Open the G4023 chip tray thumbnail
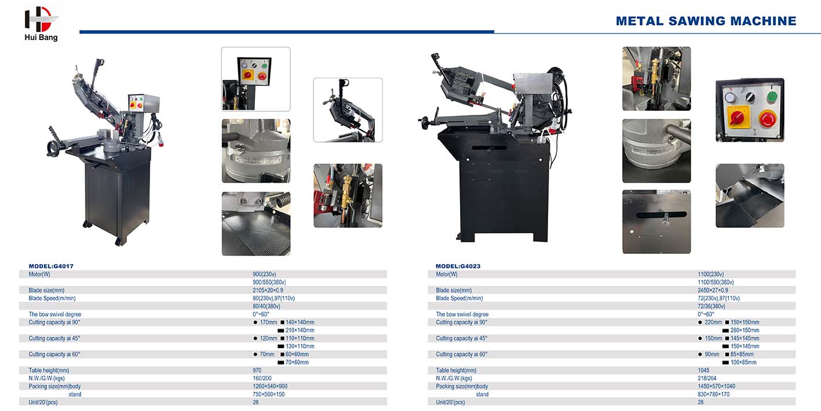 [750, 195]
